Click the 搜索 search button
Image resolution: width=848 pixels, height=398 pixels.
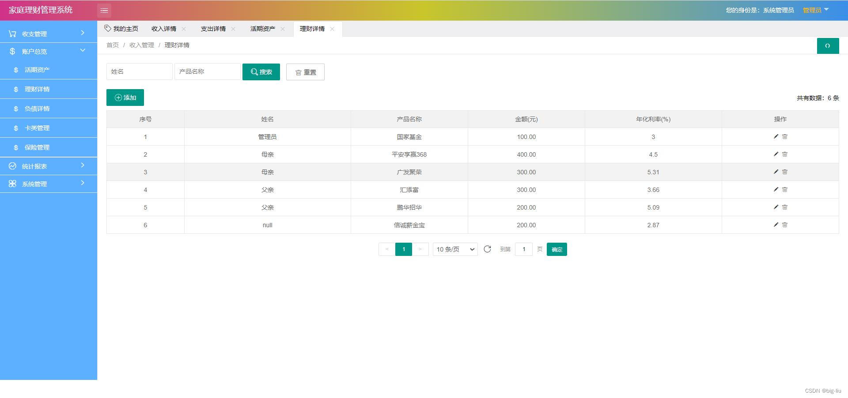261,72
